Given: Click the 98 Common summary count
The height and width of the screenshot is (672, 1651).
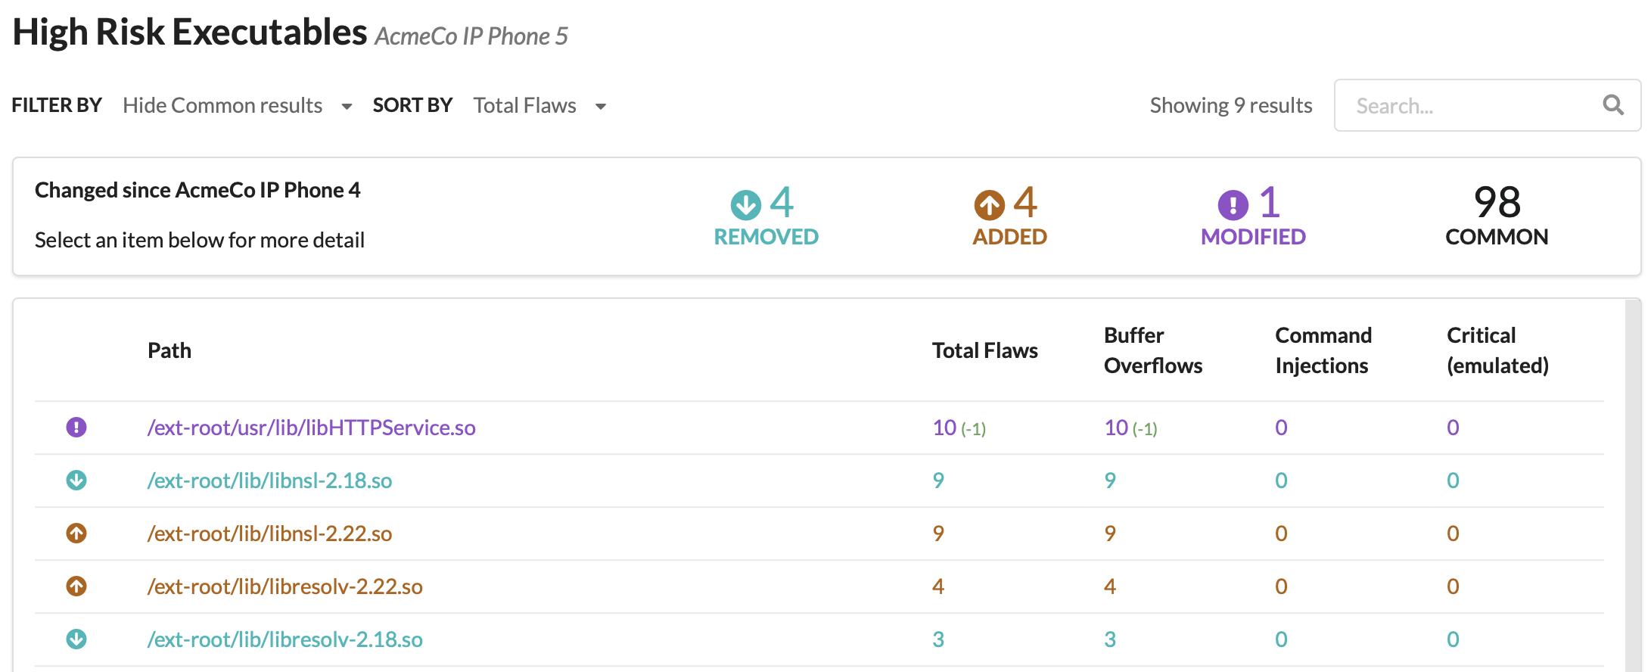Looking at the screenshot, I should 1497,203.
